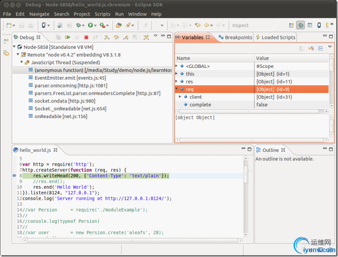Expand the this variable

point(176,74)
